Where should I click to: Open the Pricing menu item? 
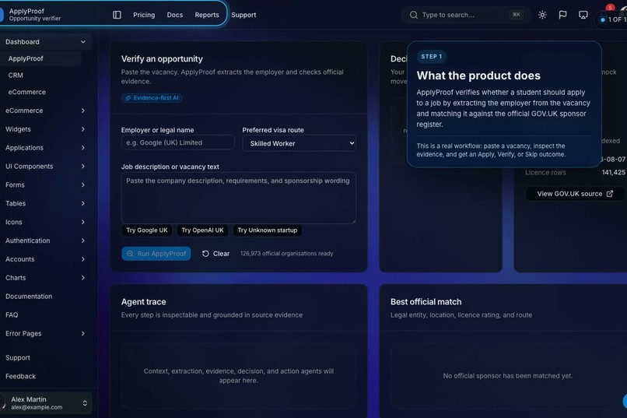coord(144,15)
